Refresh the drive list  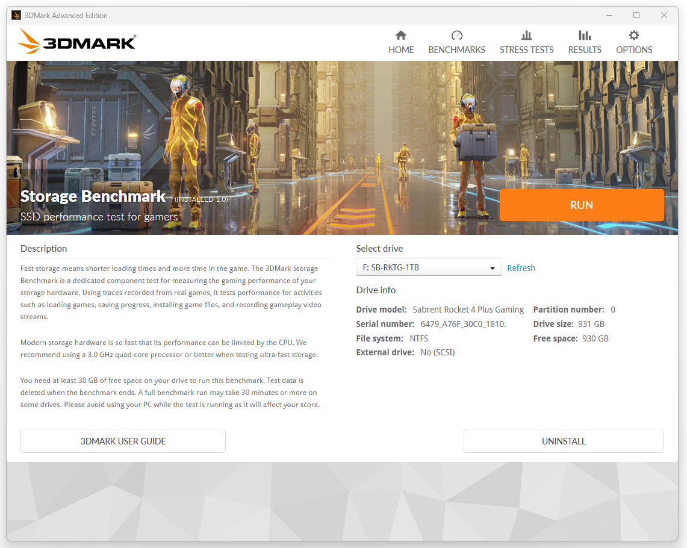pyautogui.click(x=521, y=268)
